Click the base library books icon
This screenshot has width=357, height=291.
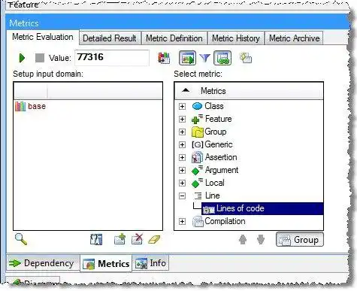[20, 106]
